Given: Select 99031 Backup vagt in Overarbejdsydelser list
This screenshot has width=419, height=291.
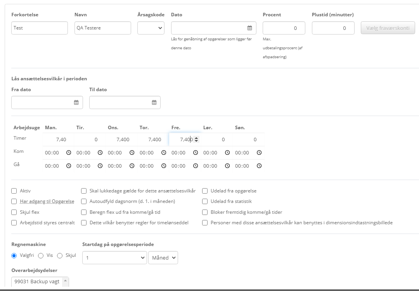Looking at the screenshot, I should 37,282.
